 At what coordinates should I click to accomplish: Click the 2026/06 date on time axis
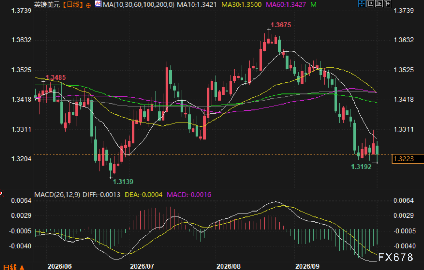click(59, 266)
